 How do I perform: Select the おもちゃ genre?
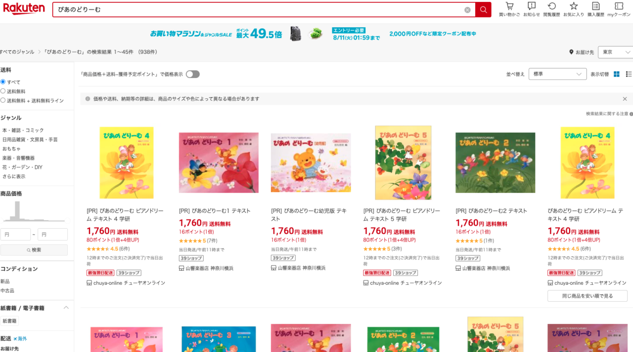pos(10,149)
